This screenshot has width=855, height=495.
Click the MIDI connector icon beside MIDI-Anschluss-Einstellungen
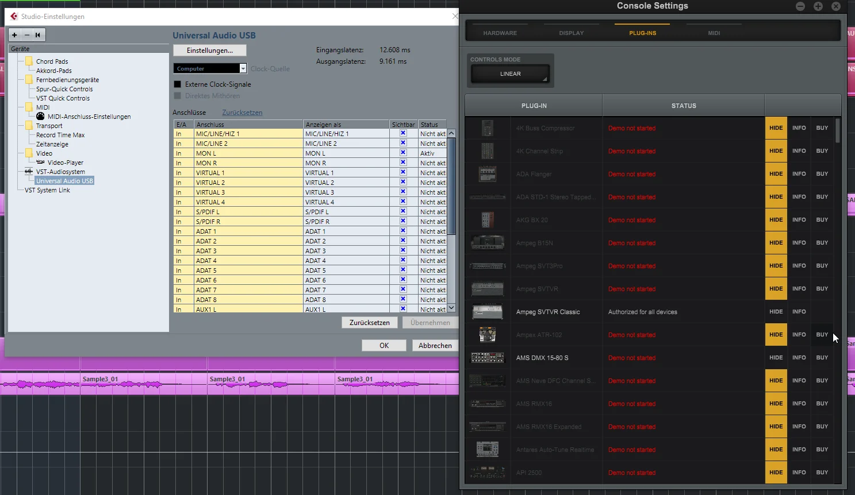click(40, 116)
